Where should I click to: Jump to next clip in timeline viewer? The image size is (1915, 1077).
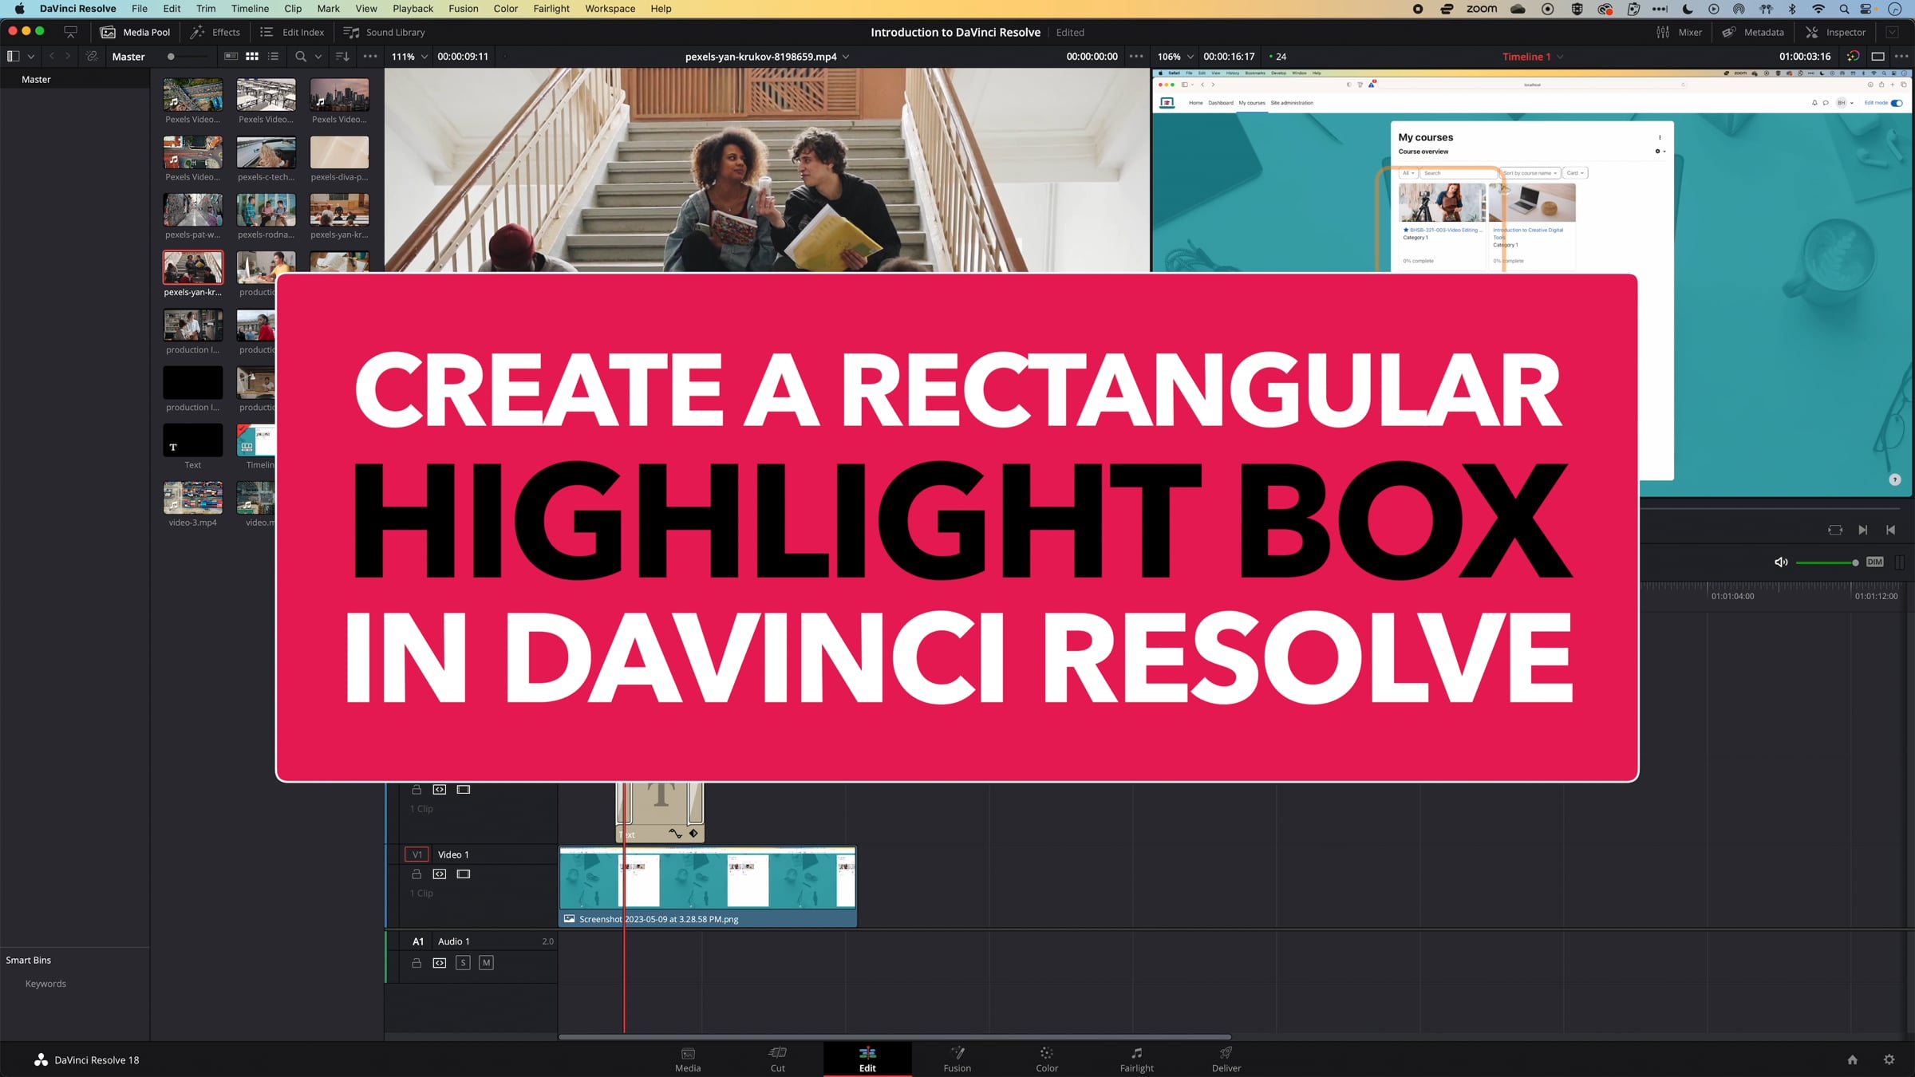pos(1862,530)
